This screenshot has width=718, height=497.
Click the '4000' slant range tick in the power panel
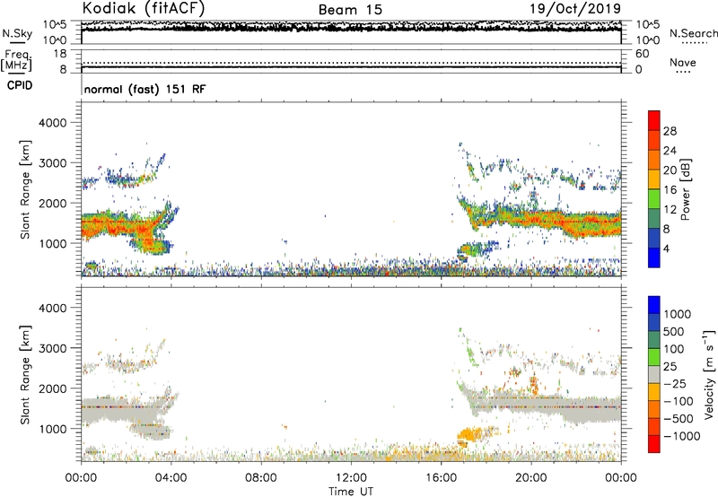click(52, 123)
